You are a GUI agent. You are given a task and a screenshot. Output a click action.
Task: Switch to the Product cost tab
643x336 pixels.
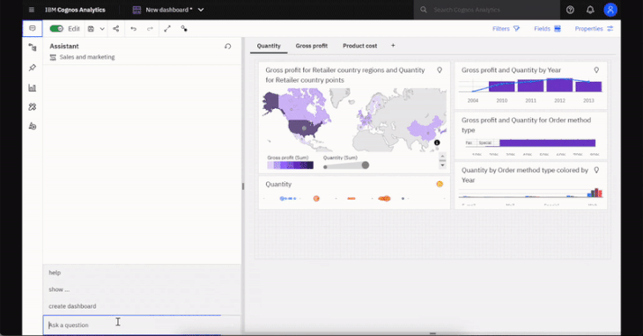[359, 46]
